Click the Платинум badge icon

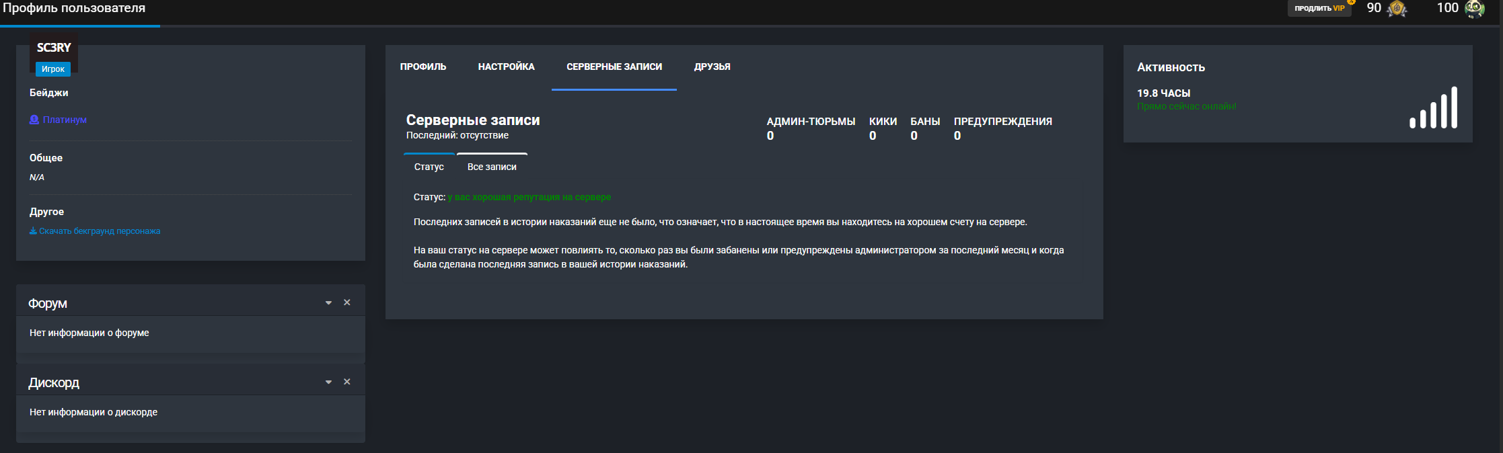[34, 120]
